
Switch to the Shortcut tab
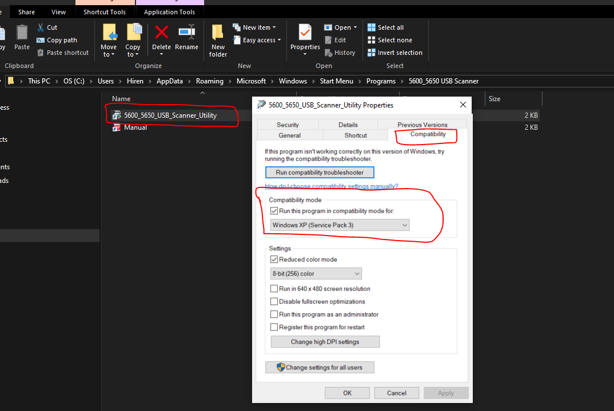[x=356, y=135]
